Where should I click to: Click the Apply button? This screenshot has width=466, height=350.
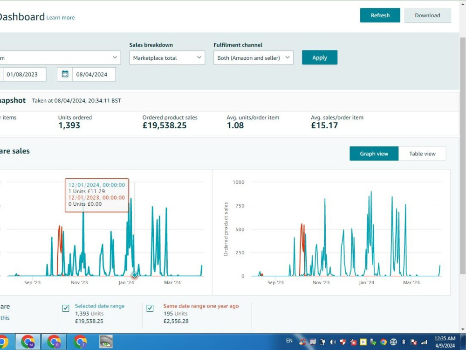pyautogui.click(x=320, y=57)
